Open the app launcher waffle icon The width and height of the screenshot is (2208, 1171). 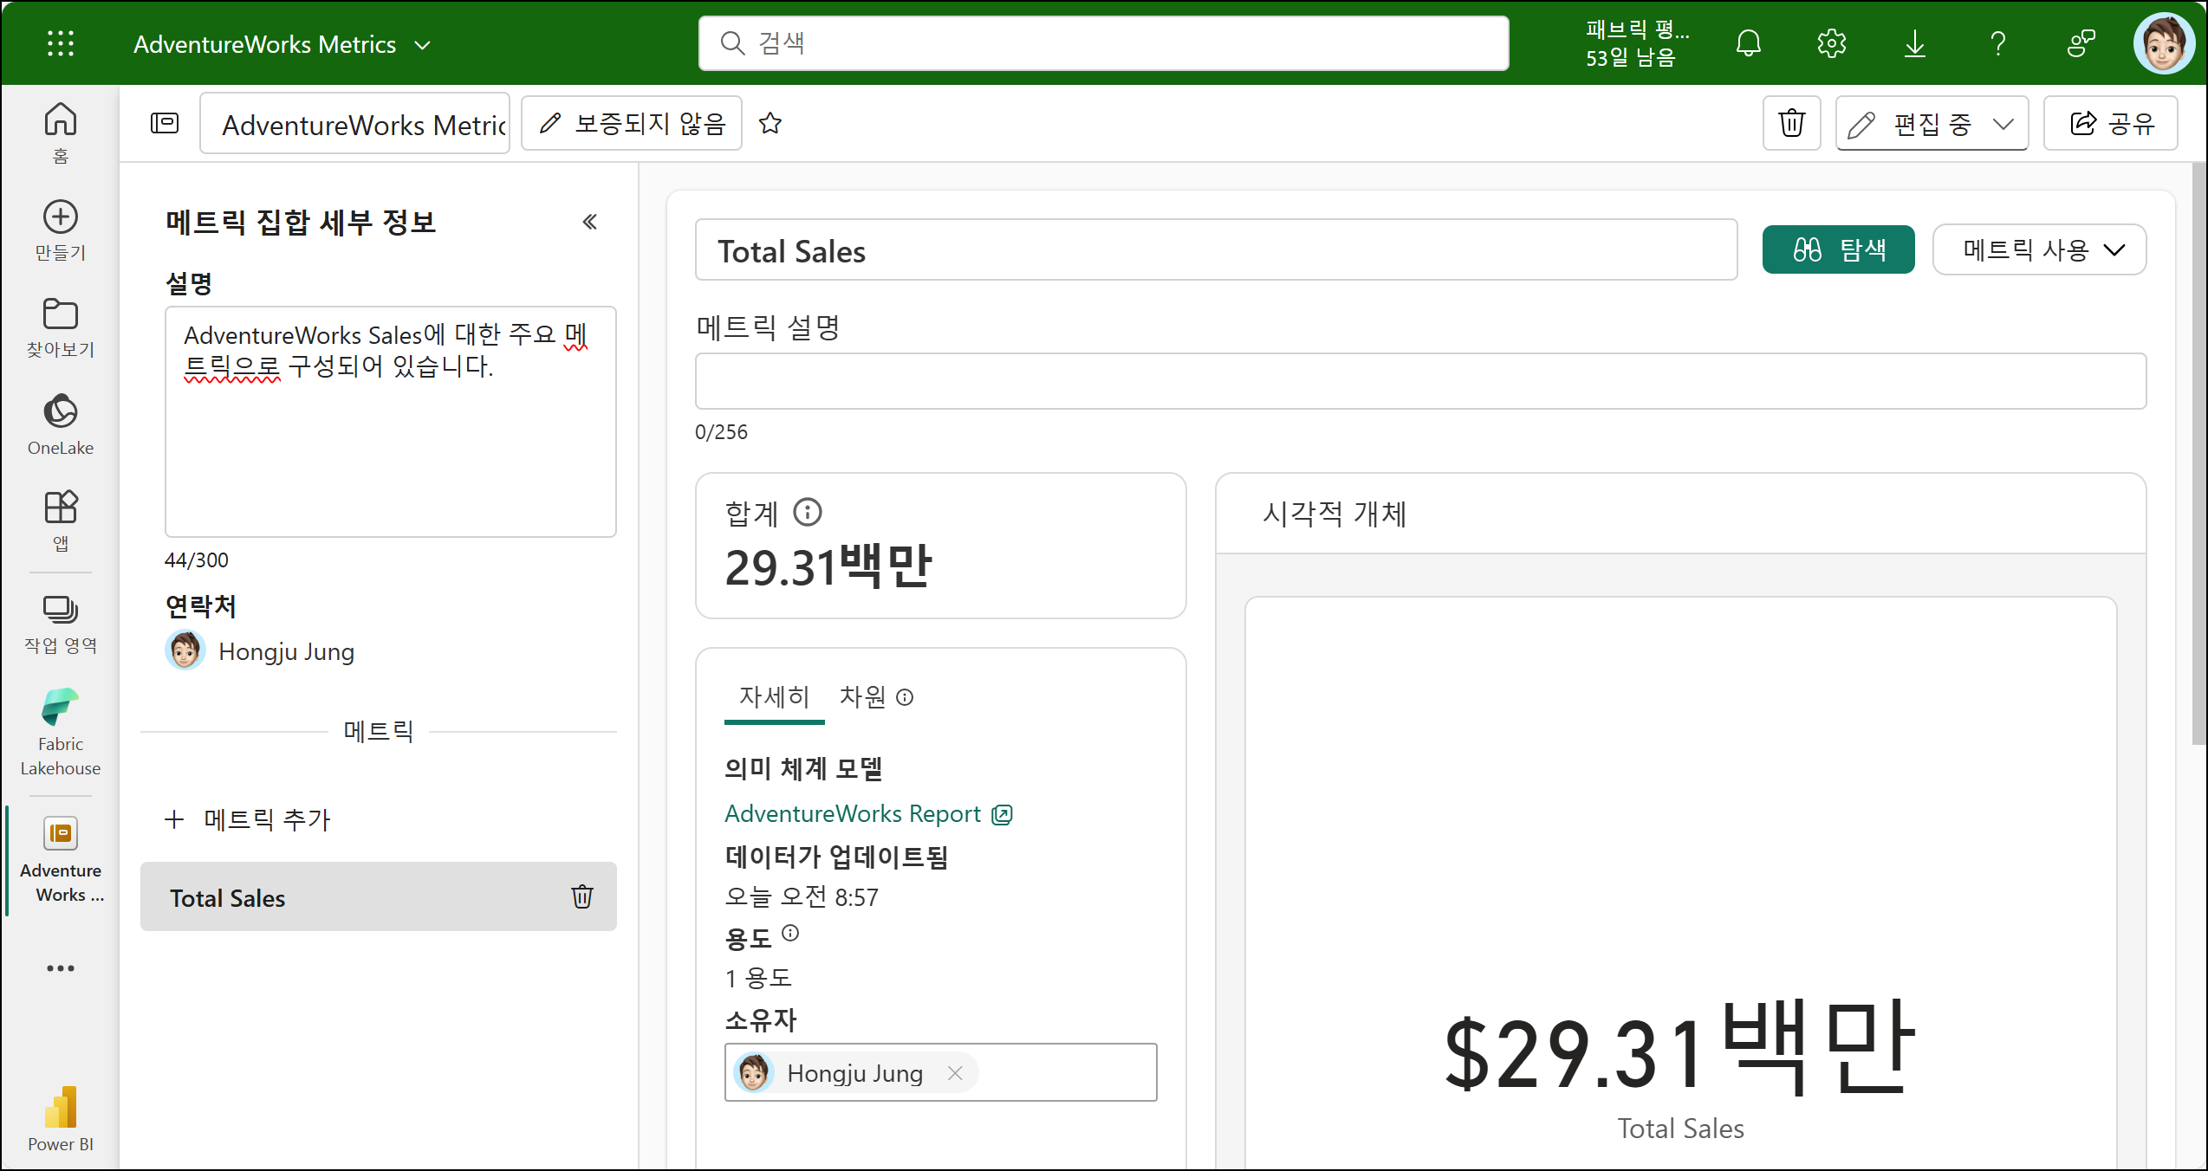point(61,43)
